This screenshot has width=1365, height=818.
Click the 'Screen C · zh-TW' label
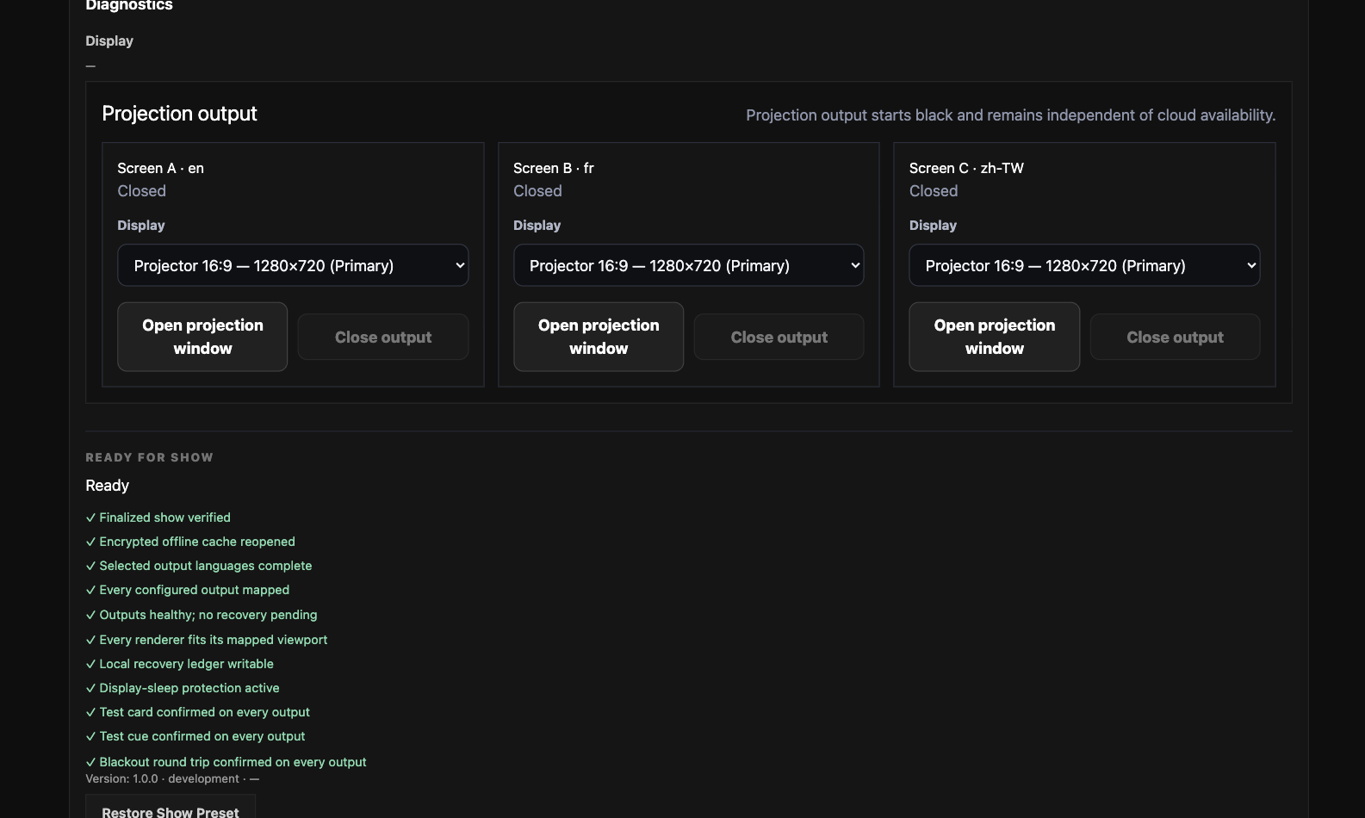coord(966,168)
